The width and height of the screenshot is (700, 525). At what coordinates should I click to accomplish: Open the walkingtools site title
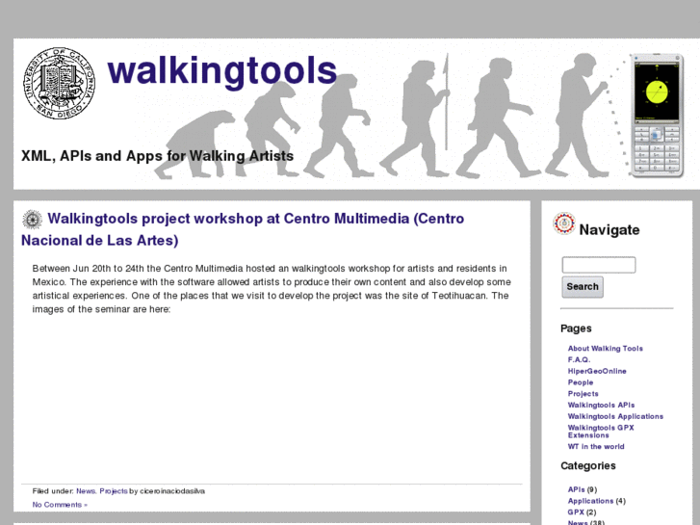click(x=221, y=70)
